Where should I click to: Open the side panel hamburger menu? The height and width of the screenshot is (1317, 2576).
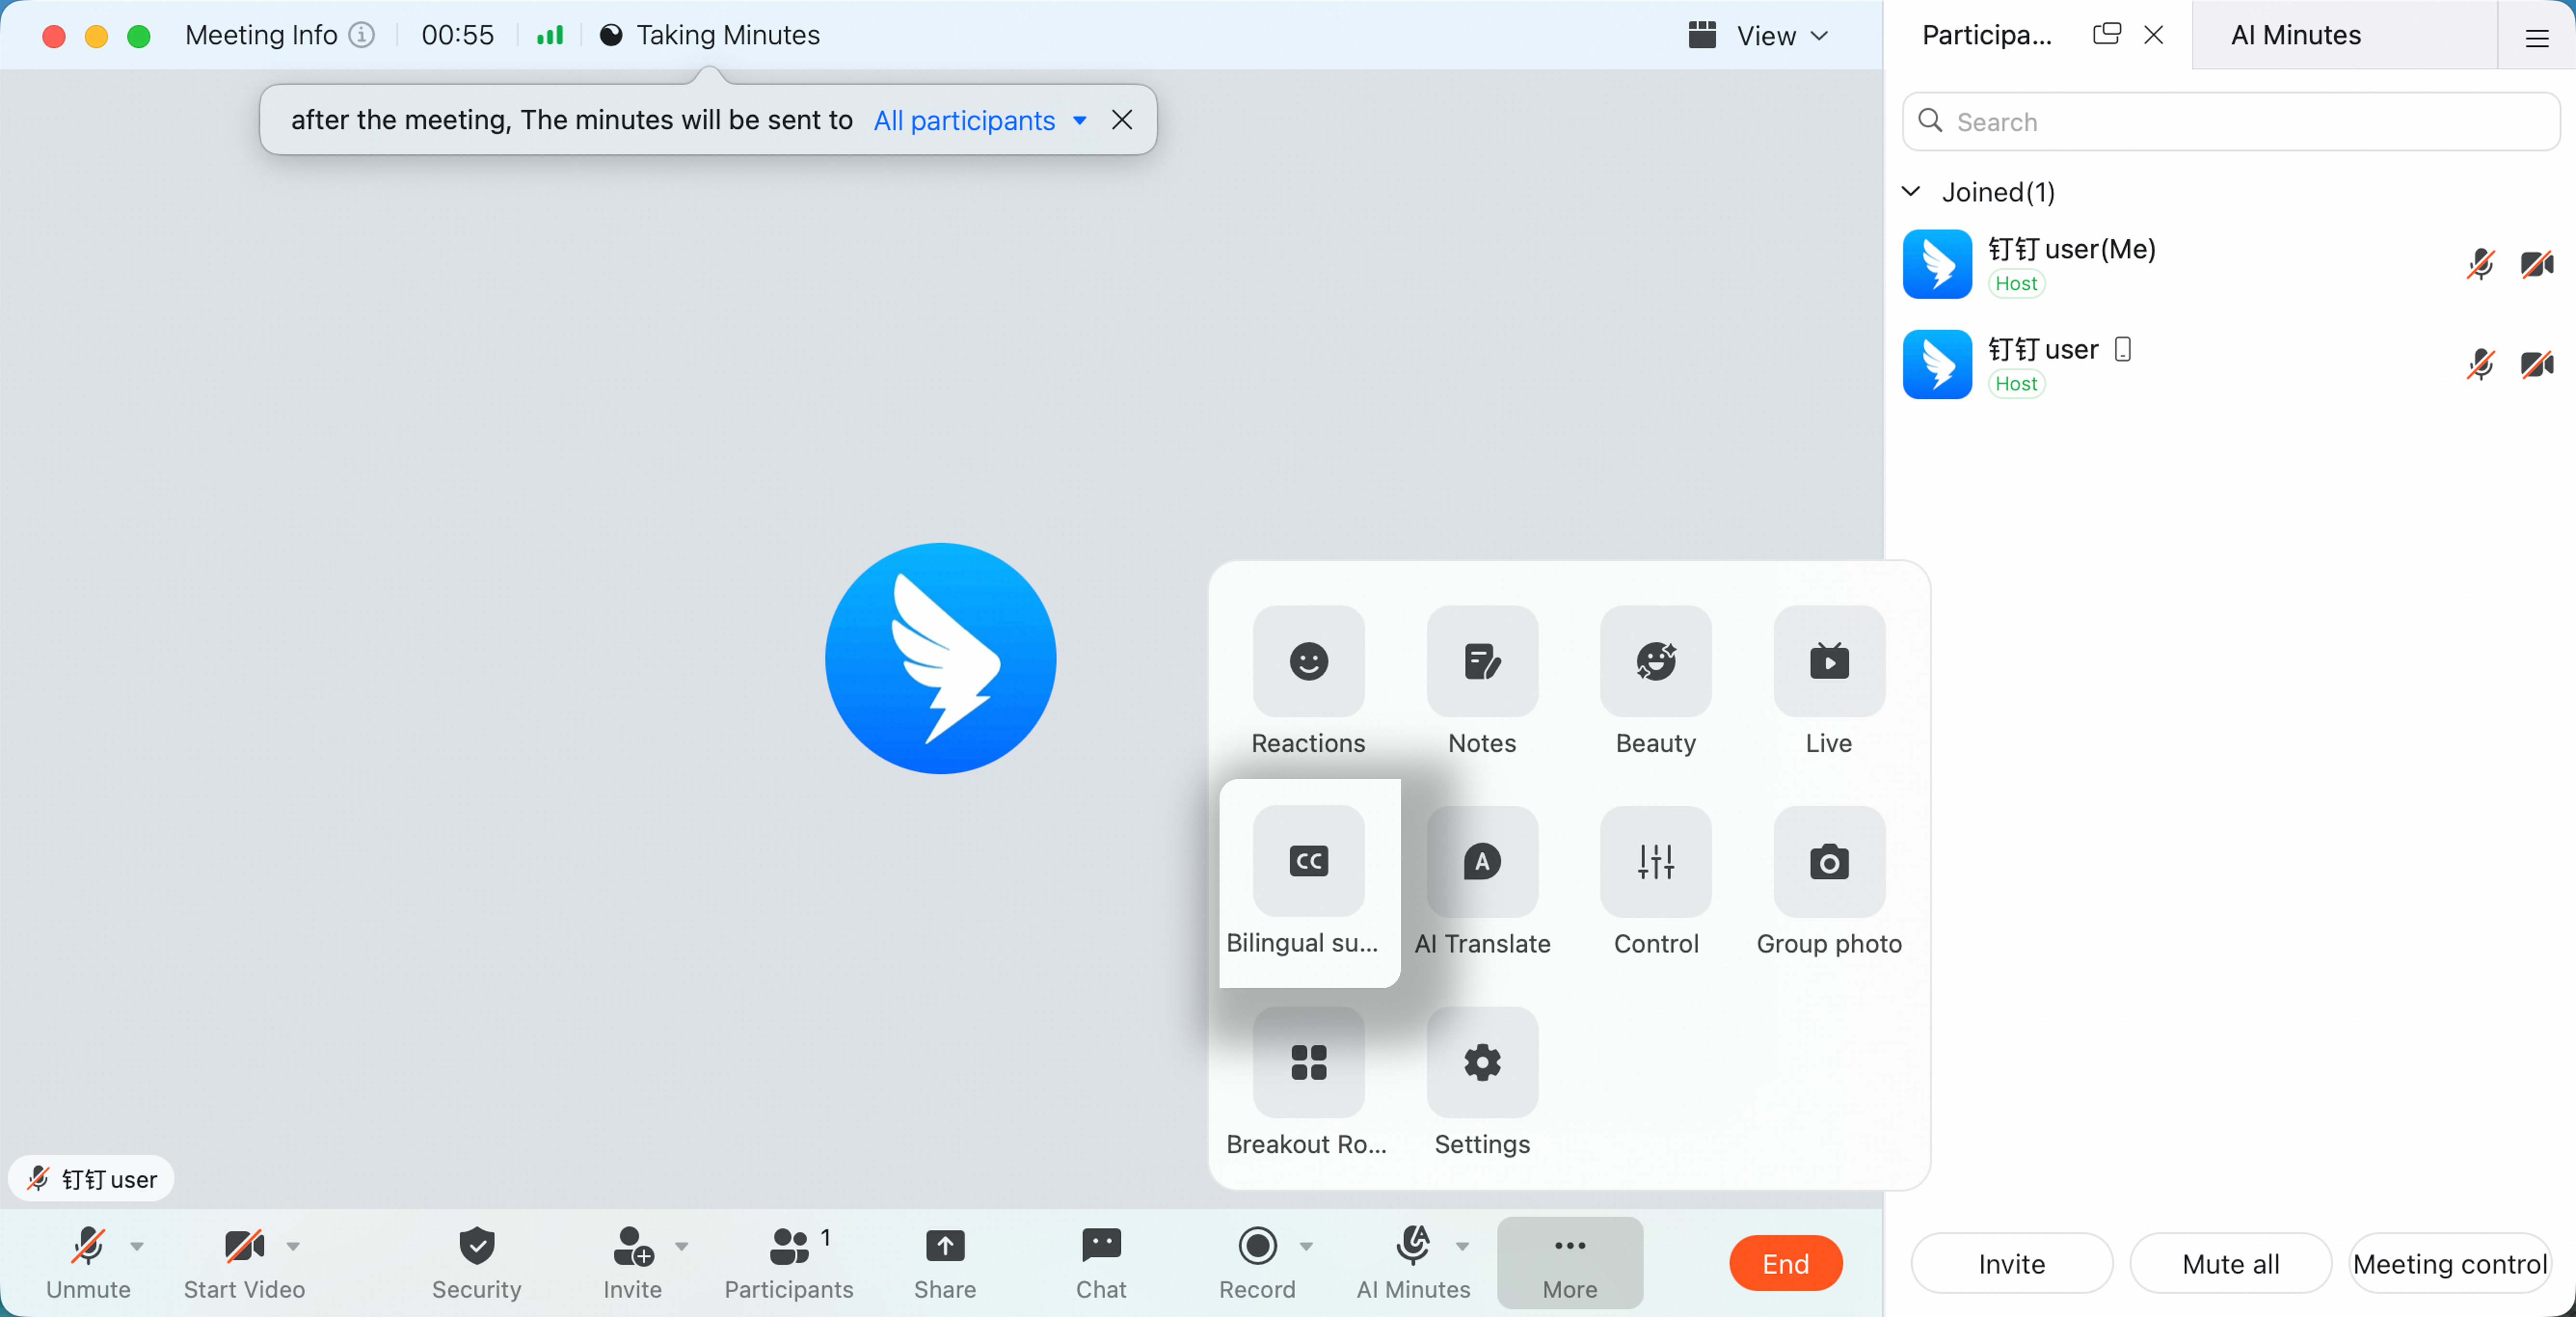coord(2536,38)
